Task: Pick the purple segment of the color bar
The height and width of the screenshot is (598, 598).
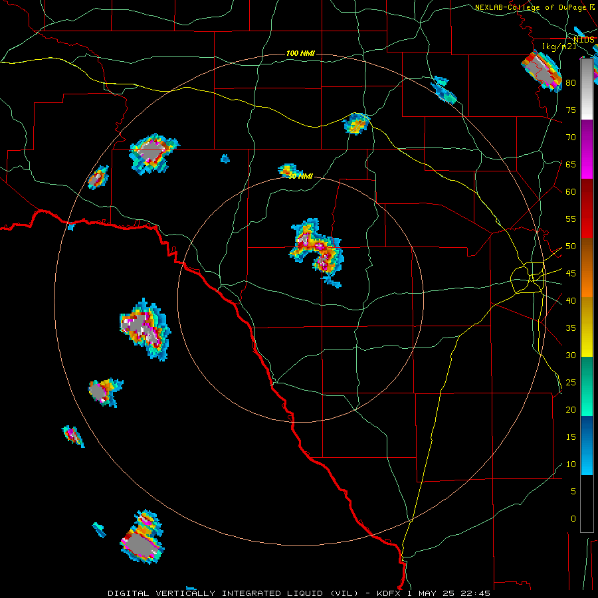Action: tap(587, 134)
